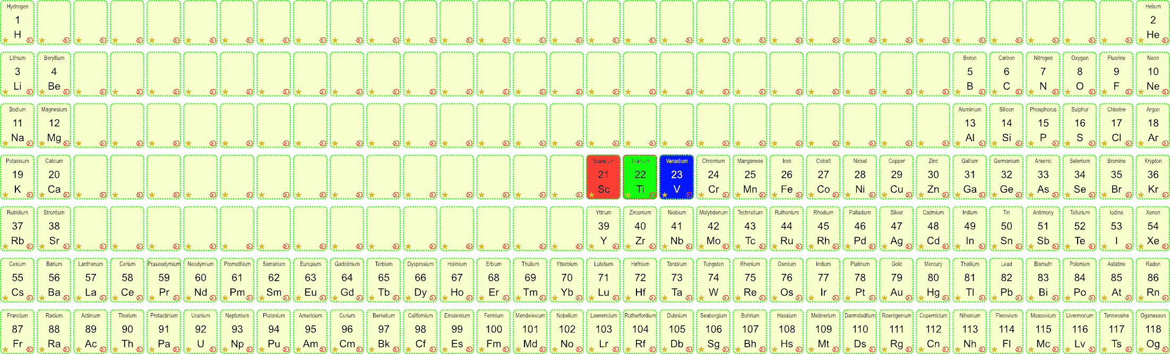Screen dimensions: 1170x354
Task: Click the star on the blue Vanadium tile
Action: (x=665, y=195)
